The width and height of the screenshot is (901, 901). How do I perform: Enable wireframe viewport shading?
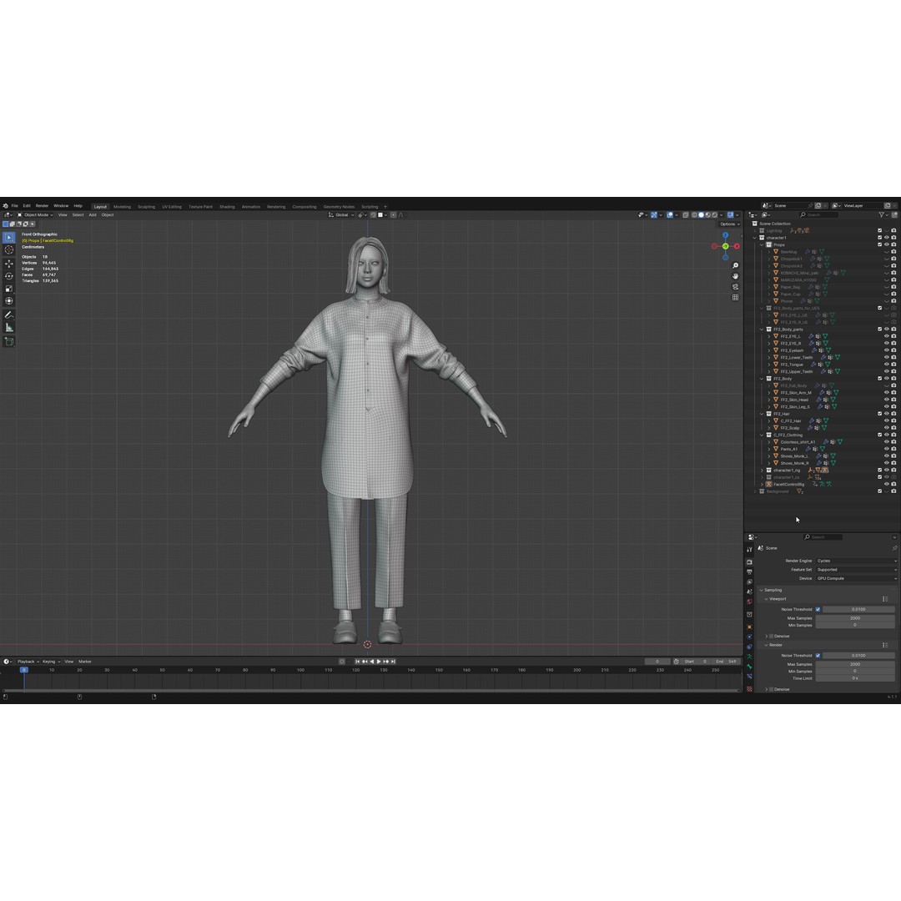tap(694, 215)
